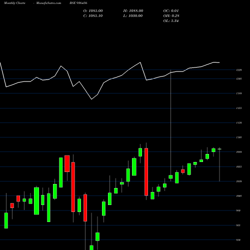The image size is (250, 250).
Task: Click the 'Monthly Charts' title text
Action: point(14,3)
